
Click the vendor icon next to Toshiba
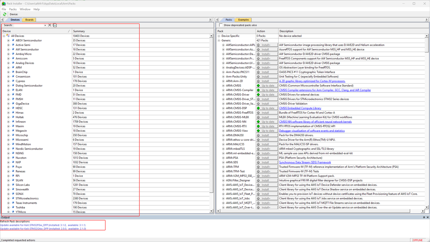tap(13, 207)
